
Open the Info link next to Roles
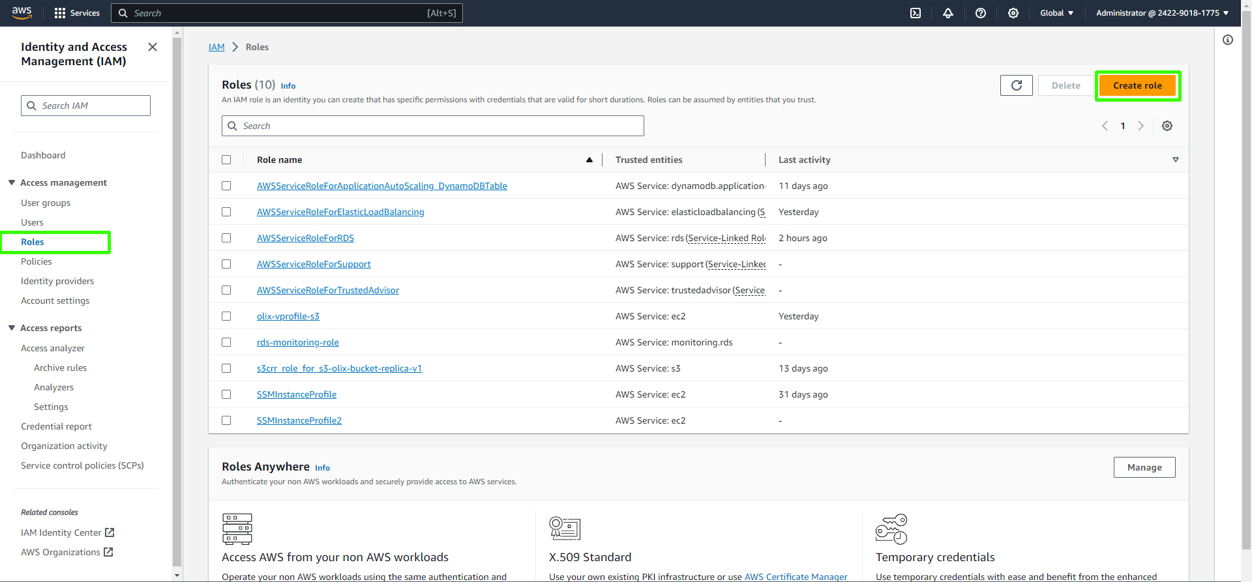point(288,86)
